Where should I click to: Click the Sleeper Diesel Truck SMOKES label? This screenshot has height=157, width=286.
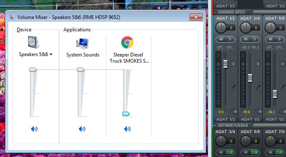click(129, 58)
